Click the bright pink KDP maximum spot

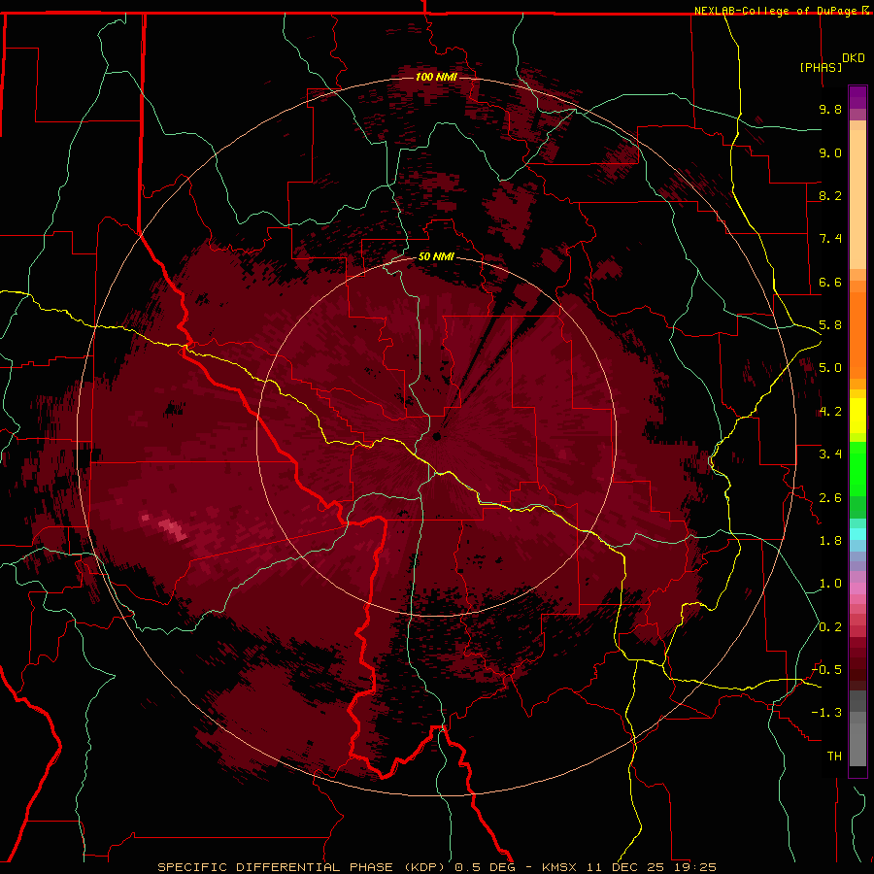point(172,528)
